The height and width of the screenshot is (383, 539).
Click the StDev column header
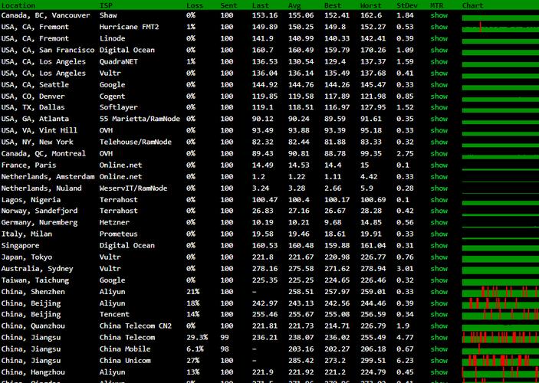point(406,5)
